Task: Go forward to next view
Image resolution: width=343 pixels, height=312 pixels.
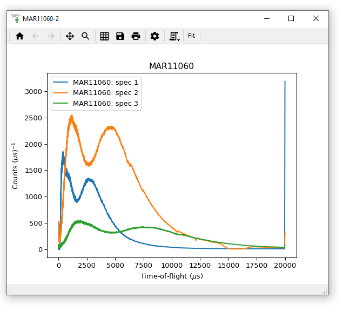Action: 51,36
